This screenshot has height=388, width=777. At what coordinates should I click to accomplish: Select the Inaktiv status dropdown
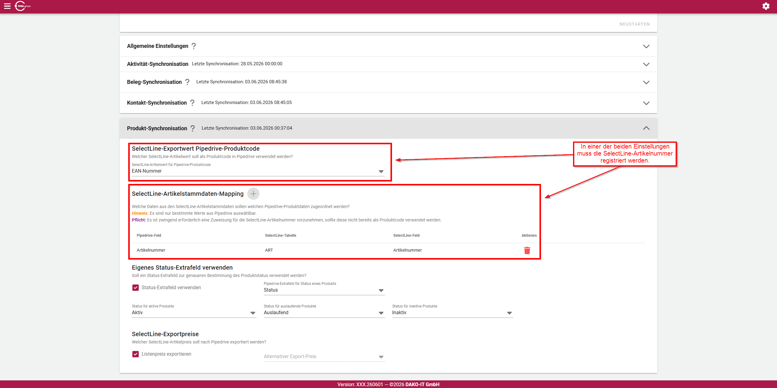(452, 313)
